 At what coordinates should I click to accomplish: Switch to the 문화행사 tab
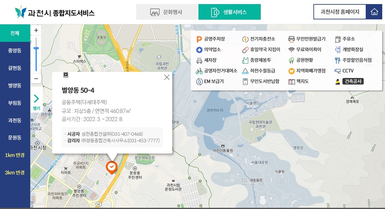[x=167, y=12]
